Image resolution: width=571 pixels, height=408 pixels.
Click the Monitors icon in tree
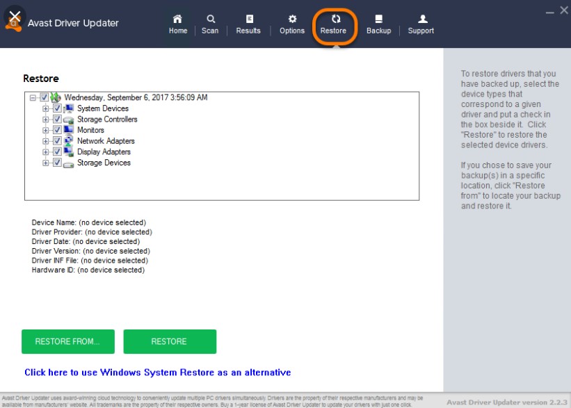(x=68, y=130)
